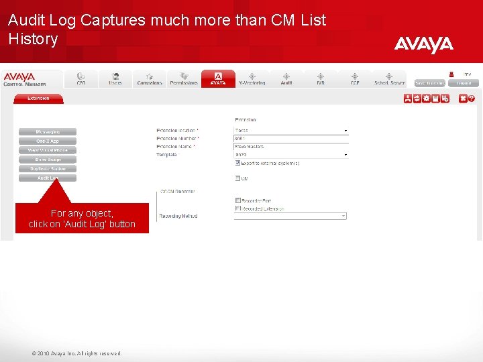Click the save-and-apply disk icon with checkmark
This screenshot has height=362, width=483.
coord(445,99)
